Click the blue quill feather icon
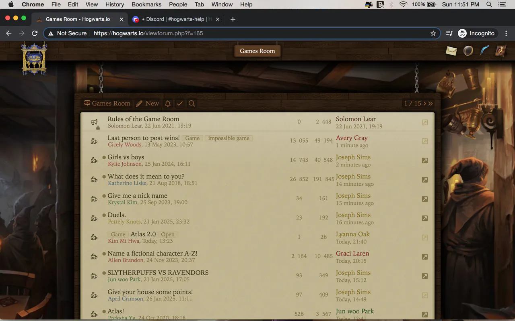515x321 pixels. tap(484, 51)
